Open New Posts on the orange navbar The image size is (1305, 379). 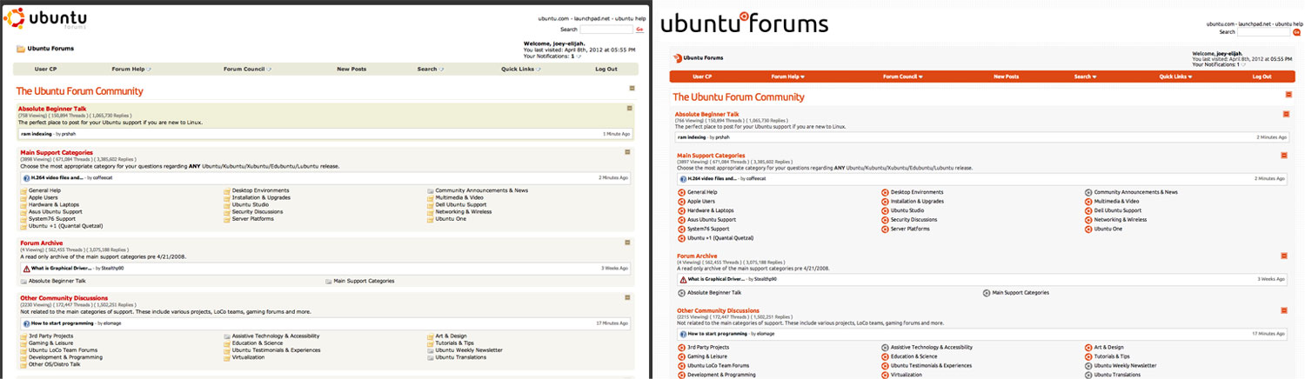point(1006,76)
